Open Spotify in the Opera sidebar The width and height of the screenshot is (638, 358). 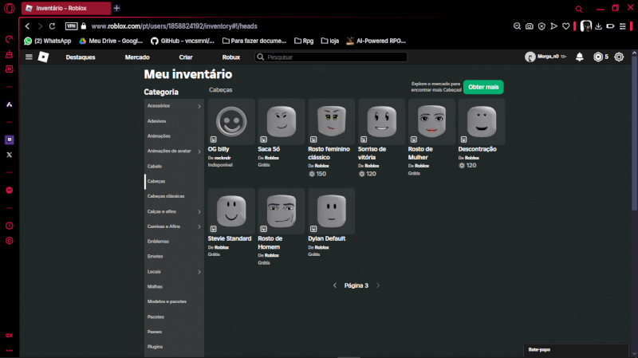pyautogui.click(x=10, y=191)
